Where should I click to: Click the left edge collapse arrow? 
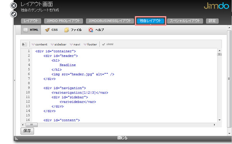click(15, 80)
